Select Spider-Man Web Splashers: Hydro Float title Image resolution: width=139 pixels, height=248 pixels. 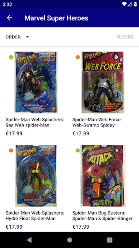tap(35, 216)
